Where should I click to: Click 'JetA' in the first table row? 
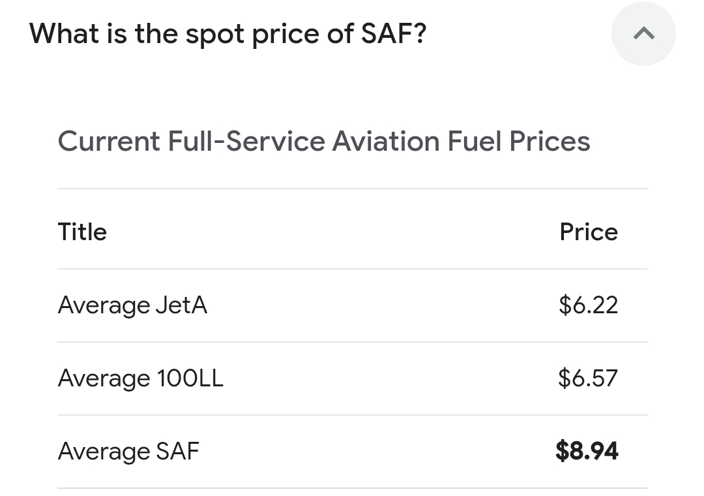coord(181,305)
